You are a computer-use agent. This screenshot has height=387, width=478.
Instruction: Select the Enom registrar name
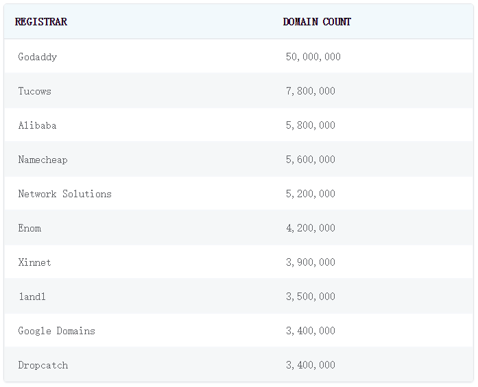(x=29, y=228)
